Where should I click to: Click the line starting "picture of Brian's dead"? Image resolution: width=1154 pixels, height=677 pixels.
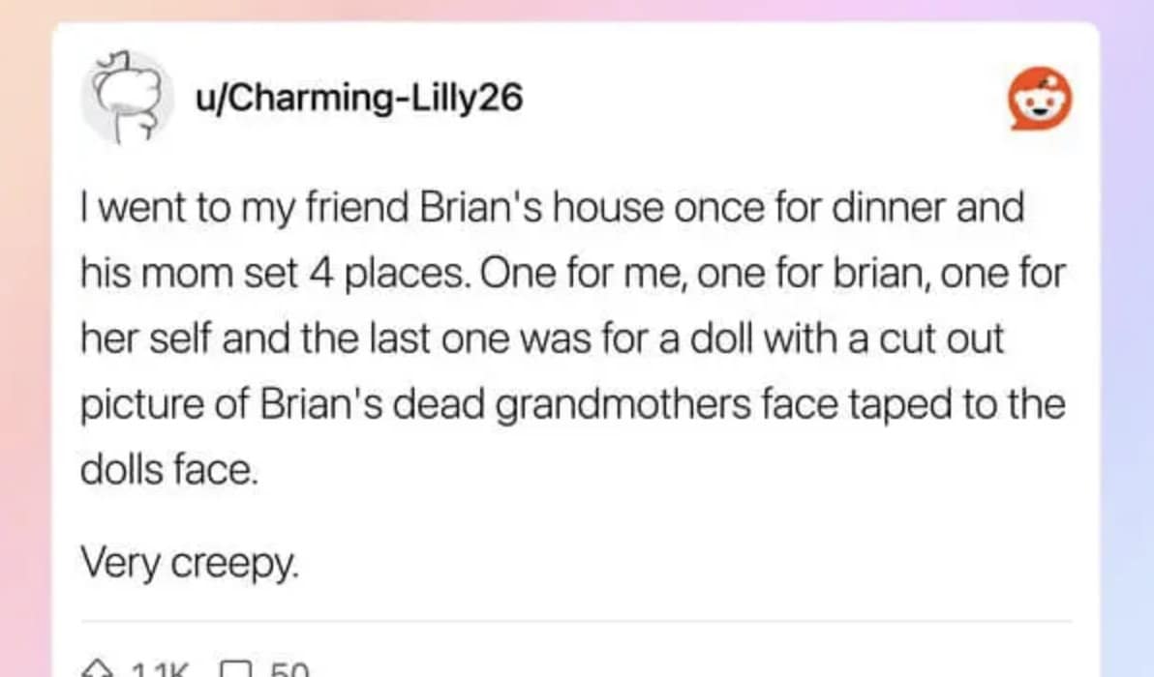(572, 405)
